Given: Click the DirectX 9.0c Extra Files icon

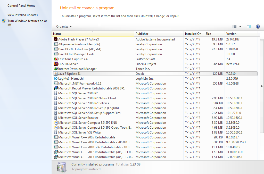Looking at the screenshot, I should coord(56,49).
